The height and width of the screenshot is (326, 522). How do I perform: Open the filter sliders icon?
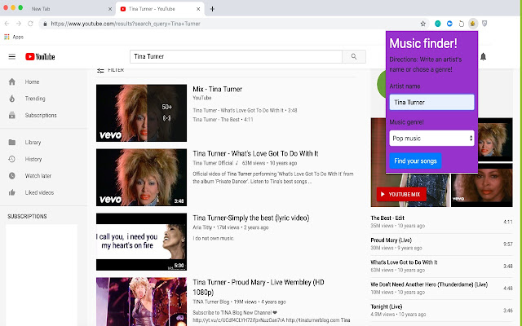100,70
